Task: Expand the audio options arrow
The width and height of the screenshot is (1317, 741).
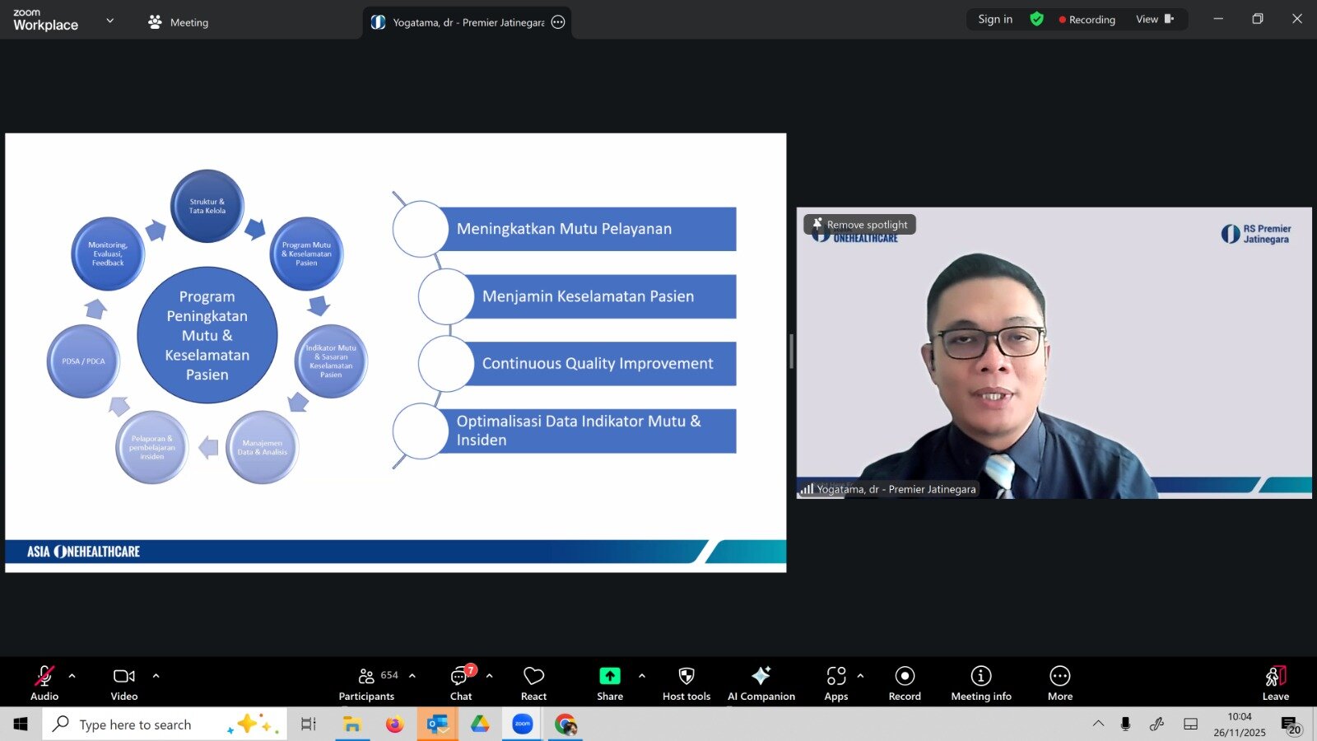Action: click(72, 676)
